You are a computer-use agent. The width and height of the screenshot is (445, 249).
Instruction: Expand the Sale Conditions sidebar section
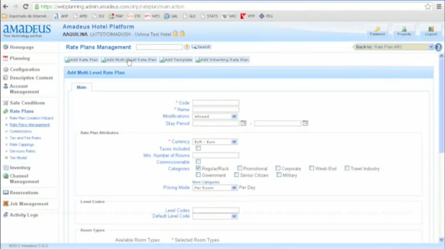pos(27,103)
